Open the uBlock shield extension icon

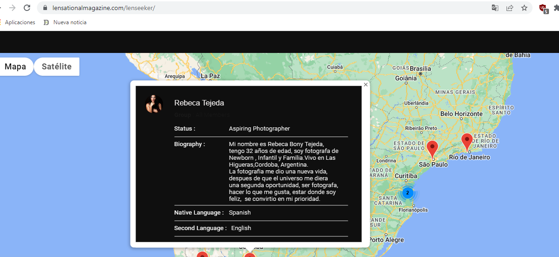[543, 8]
